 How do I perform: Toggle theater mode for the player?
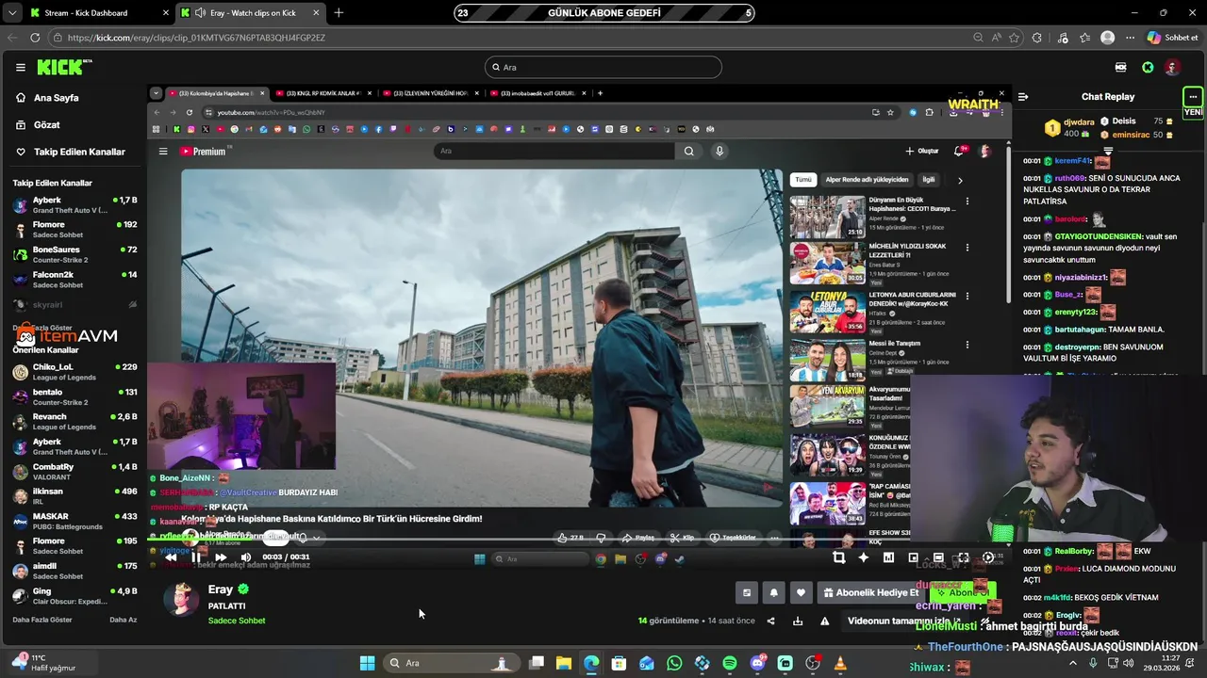pyautogui.click(x=938, y=557)
